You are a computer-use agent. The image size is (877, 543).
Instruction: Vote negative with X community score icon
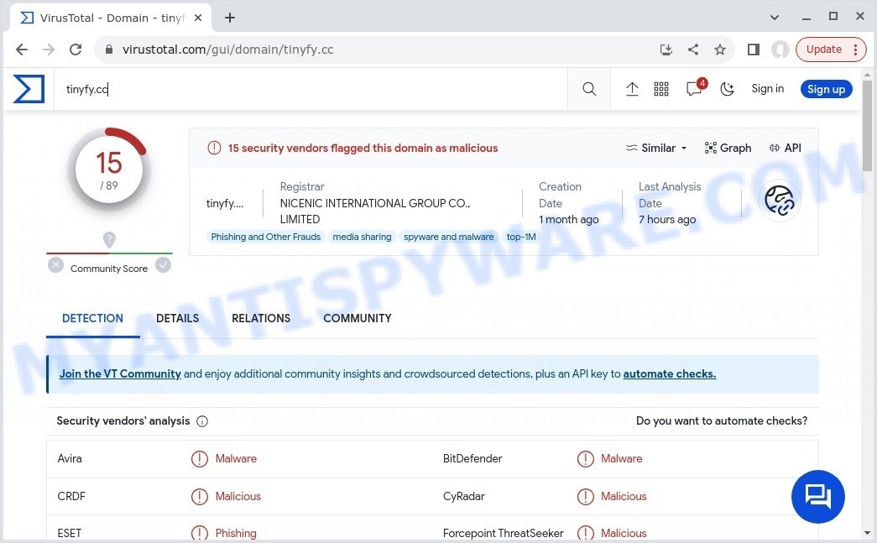[x=55, y=264]
